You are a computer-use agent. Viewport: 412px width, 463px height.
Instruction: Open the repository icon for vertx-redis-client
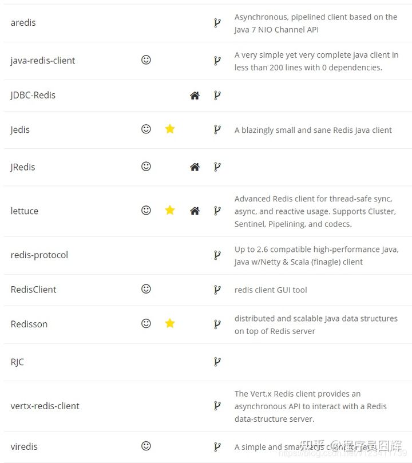point(217,406)
